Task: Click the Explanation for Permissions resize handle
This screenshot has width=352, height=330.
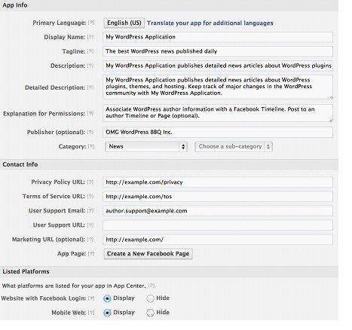Action: 331,120
